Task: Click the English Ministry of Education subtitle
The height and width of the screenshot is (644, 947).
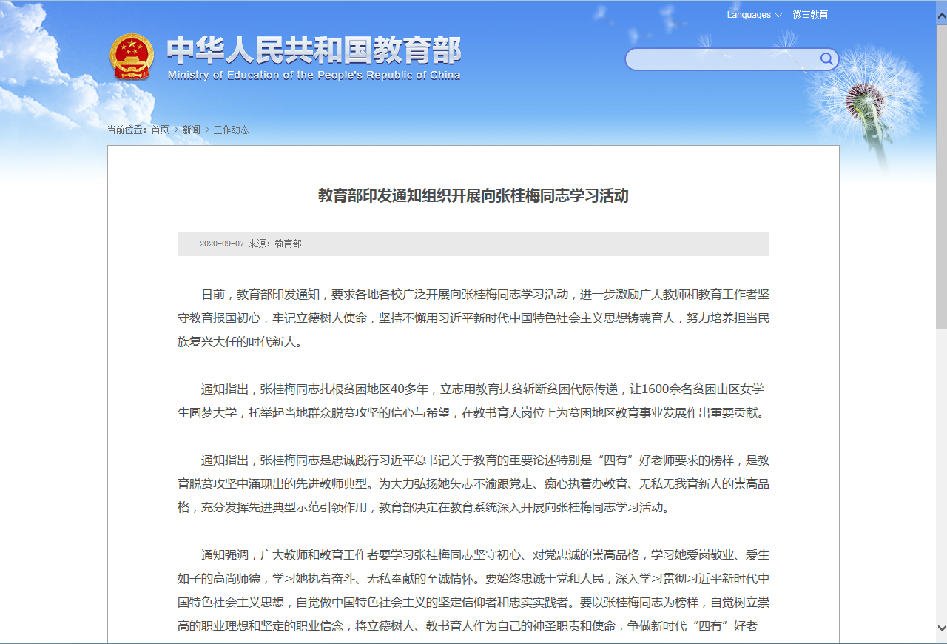Action: (x=314, y=76)
